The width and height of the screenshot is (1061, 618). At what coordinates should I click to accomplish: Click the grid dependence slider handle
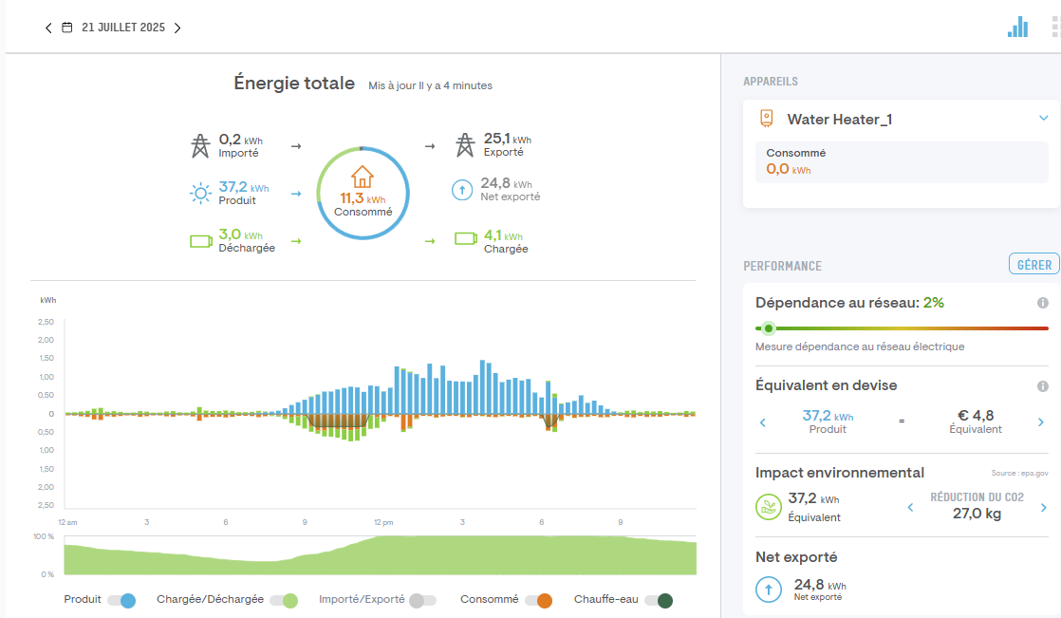(769, 328)
